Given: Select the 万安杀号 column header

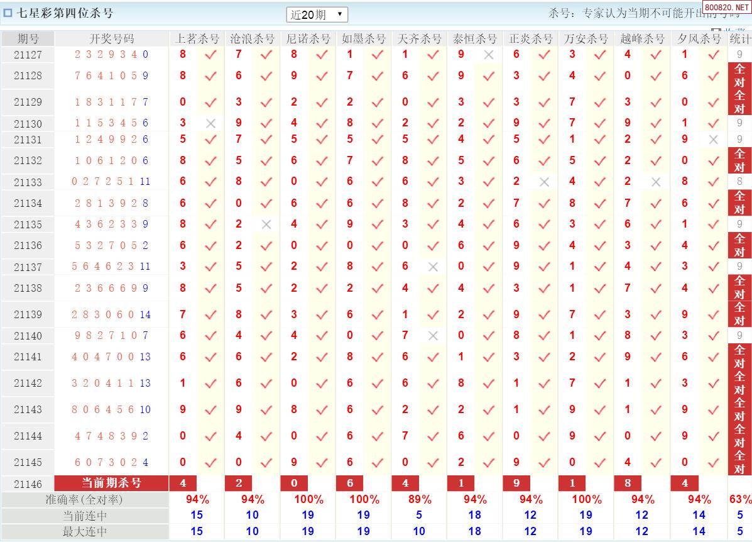Looking at the screenshot, I should (586, 39).
